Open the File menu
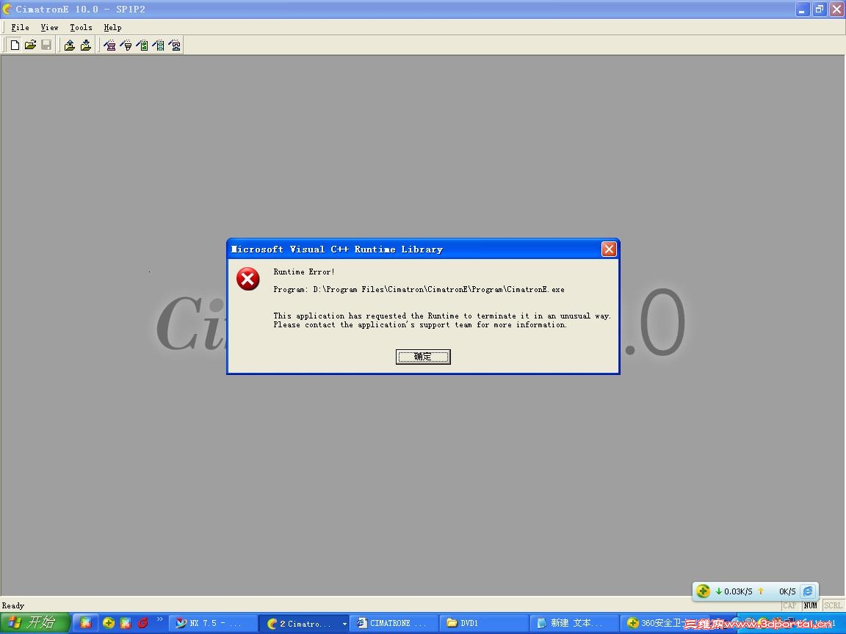This screenshot has width=846, height=634. tap(20, 27)
